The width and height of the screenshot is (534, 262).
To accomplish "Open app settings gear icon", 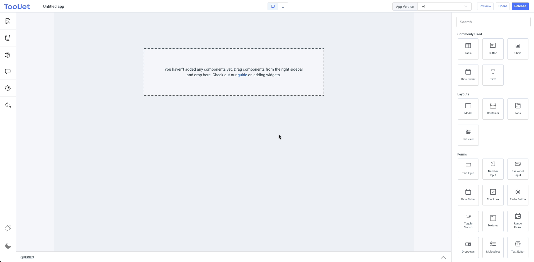I will tap(8, 88).
